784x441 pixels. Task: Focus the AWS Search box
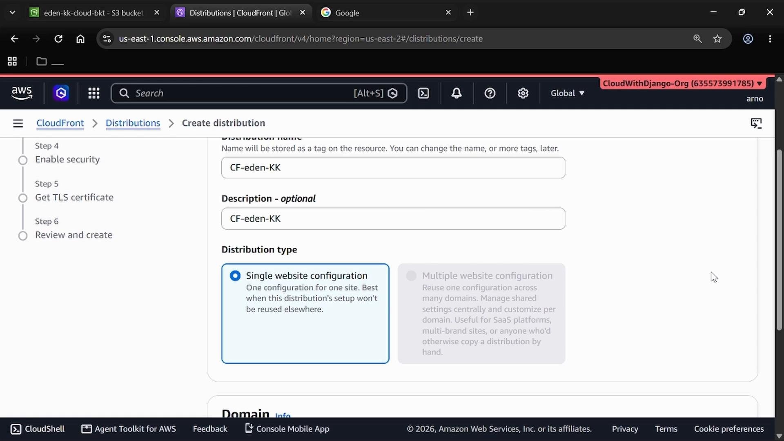click(259, 93)
